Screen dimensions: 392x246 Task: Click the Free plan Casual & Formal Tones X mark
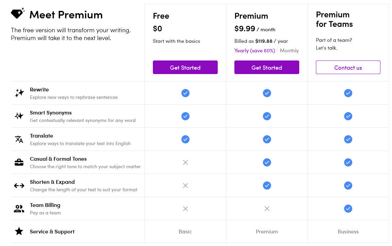pyautogui.click(x=185, y=162)
